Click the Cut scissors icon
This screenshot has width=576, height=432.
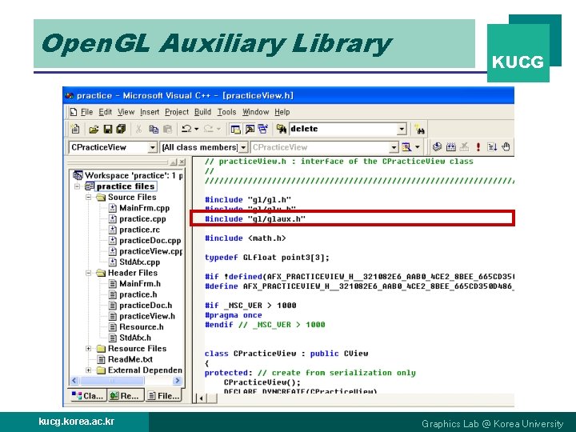pos(139,129)
